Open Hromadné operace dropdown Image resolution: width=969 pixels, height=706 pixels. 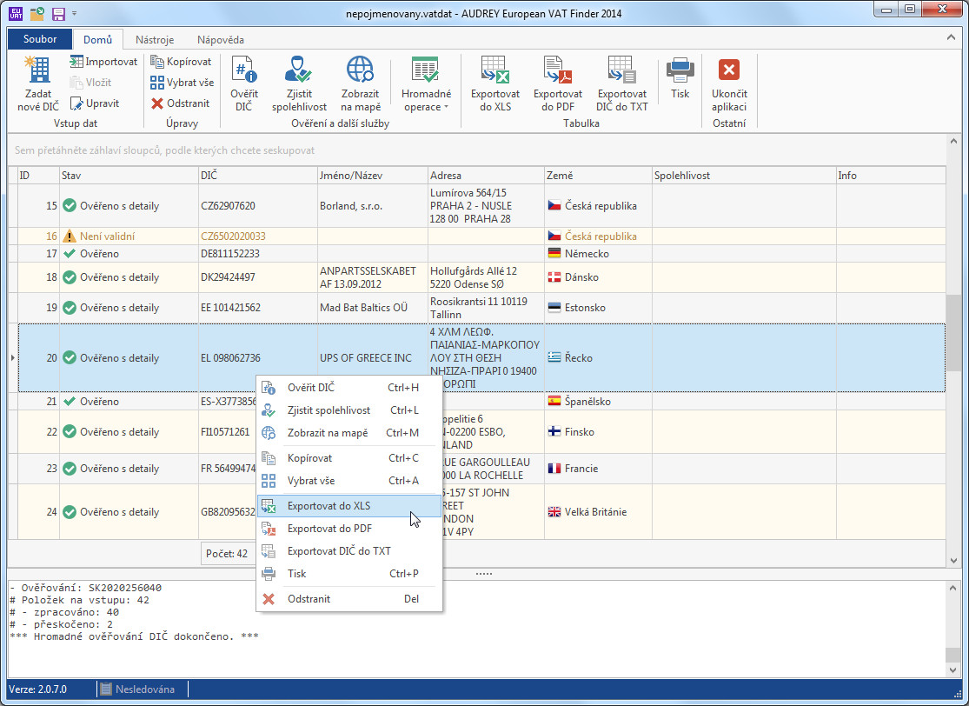[426, 84]
